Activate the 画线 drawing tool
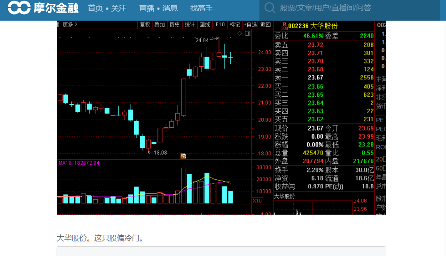 (204, 25)
